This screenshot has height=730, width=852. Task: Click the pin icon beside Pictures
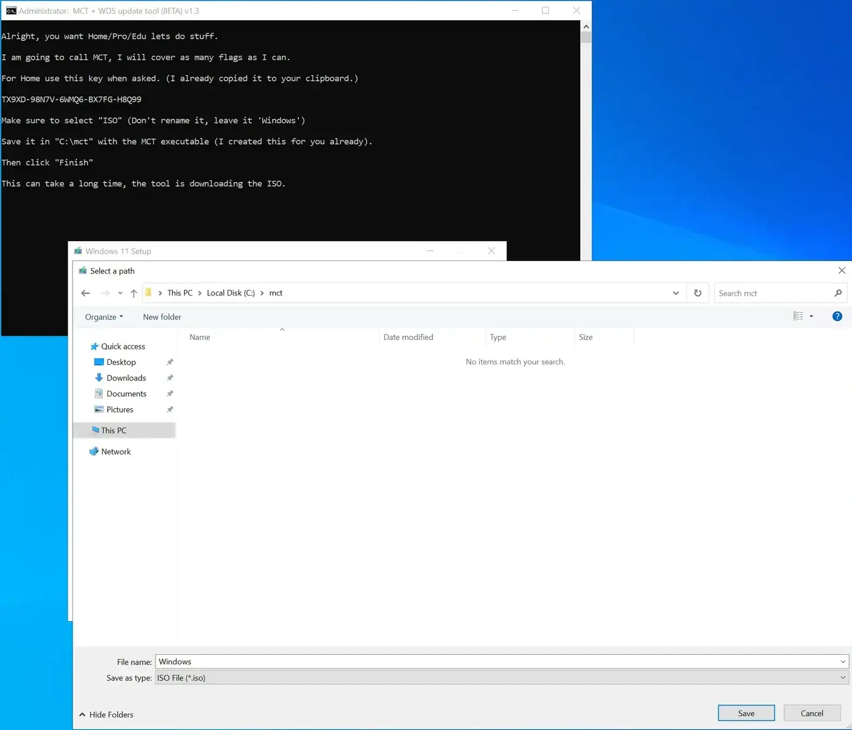(x=170, y=409)
